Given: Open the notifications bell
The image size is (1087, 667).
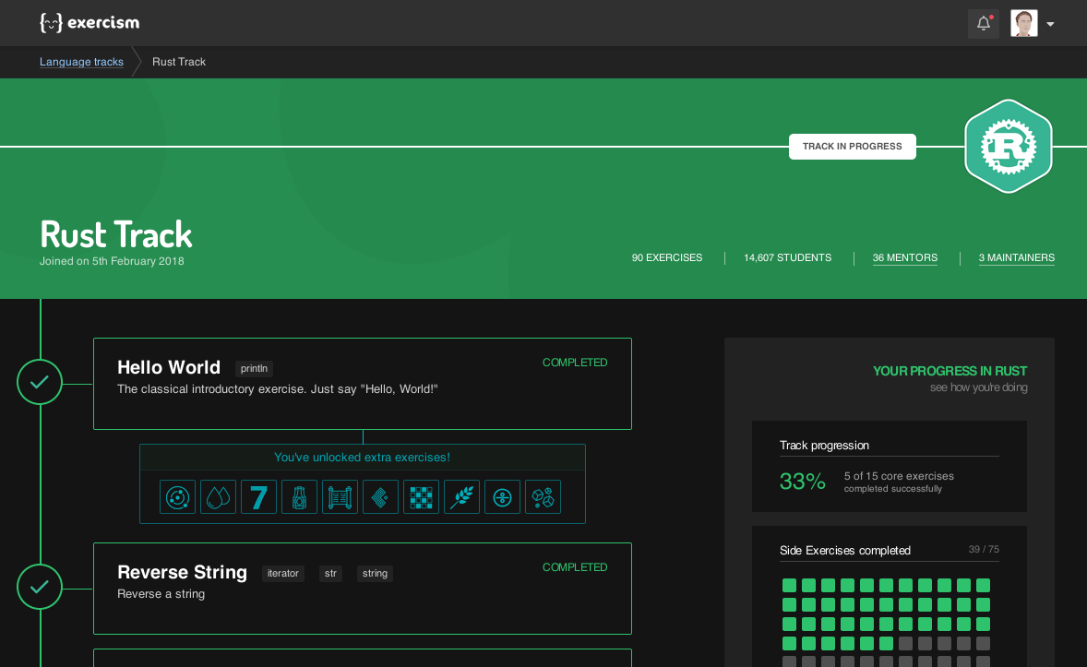Looking at the screenshot, I should click(x=983, y=24).
